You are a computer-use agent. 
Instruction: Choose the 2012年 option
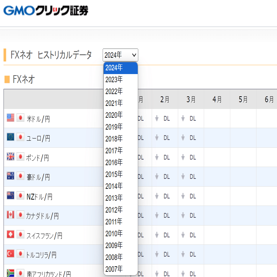coord(121,210)
